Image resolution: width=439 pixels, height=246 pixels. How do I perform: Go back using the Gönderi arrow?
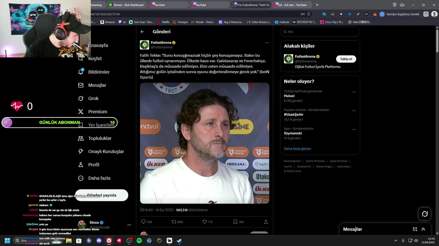click(x=142, y=32)
